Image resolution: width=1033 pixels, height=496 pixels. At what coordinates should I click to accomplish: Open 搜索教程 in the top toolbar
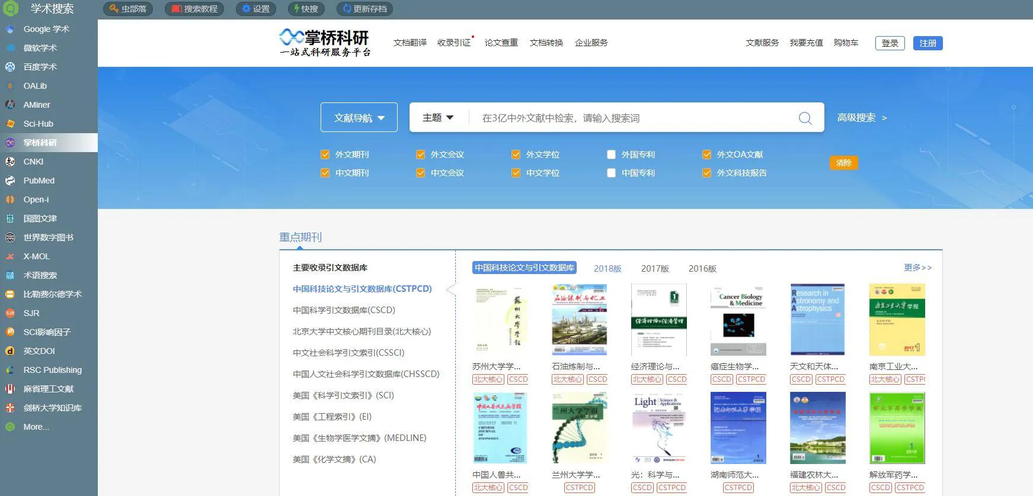tap(194, 9)
